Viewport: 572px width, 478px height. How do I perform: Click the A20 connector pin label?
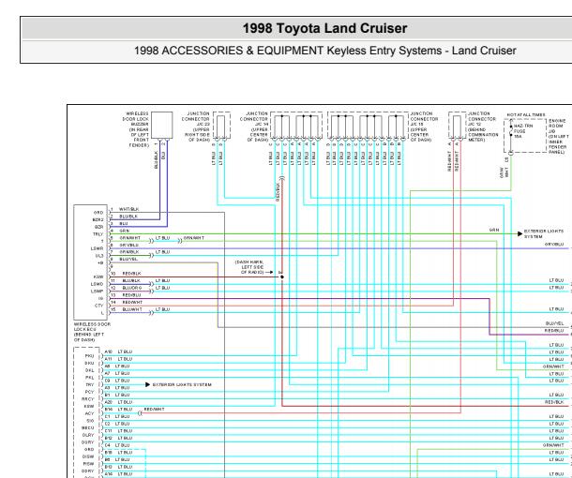[x=109, y=402]
